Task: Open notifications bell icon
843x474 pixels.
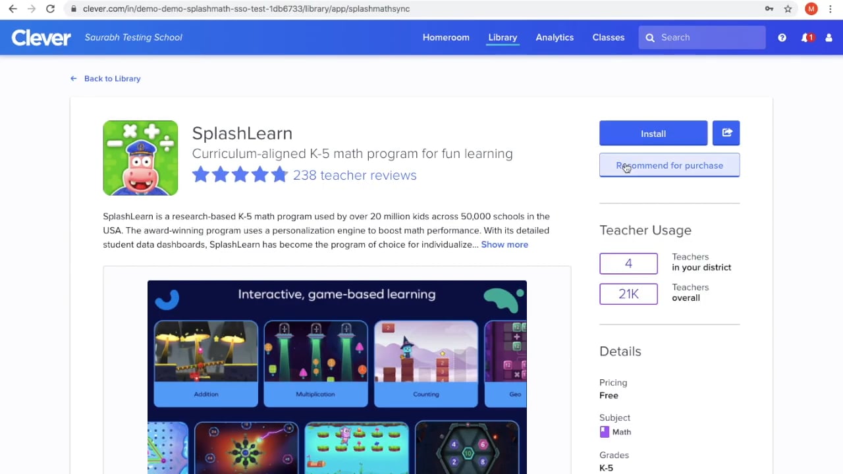Action: 807,38
